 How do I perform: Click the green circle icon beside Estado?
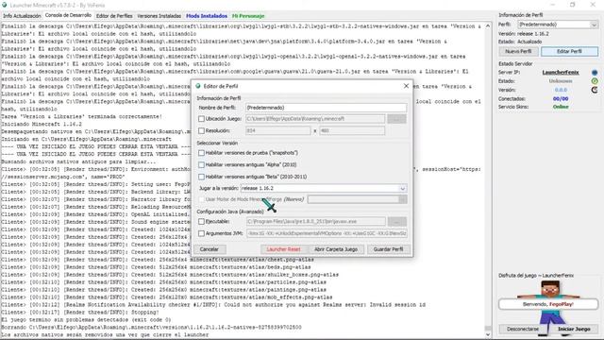coord(595,81)
